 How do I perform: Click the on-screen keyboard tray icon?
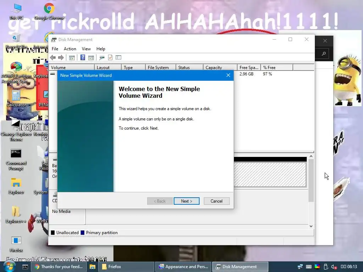coord(309,267)
